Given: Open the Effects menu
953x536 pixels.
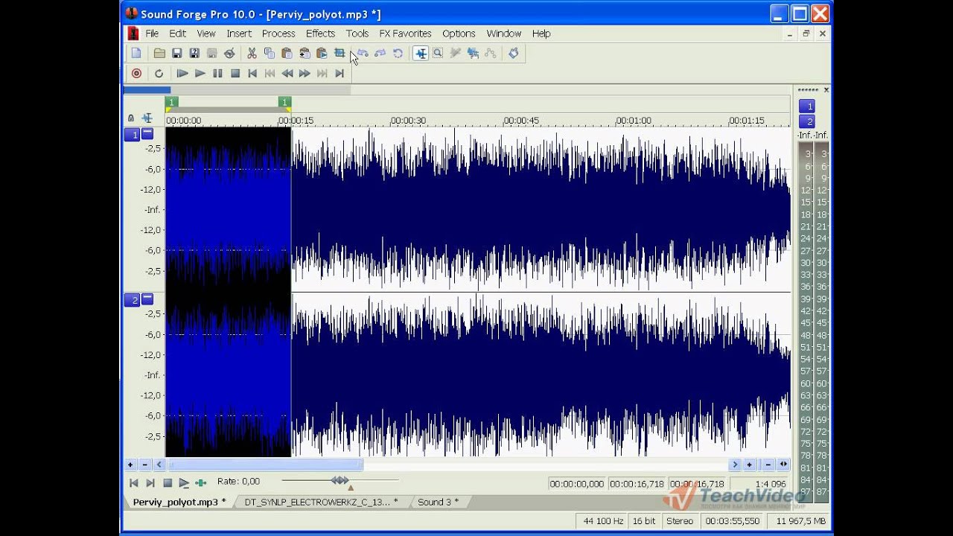Looking at the screenshot, I should click(320, 33).
